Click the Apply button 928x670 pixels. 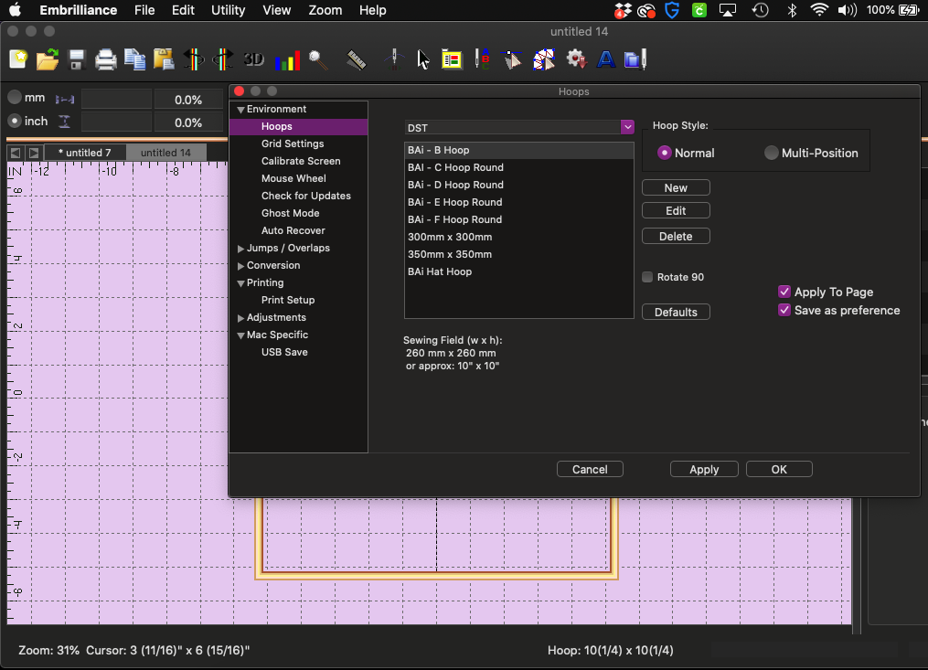(x=704, y=469)
